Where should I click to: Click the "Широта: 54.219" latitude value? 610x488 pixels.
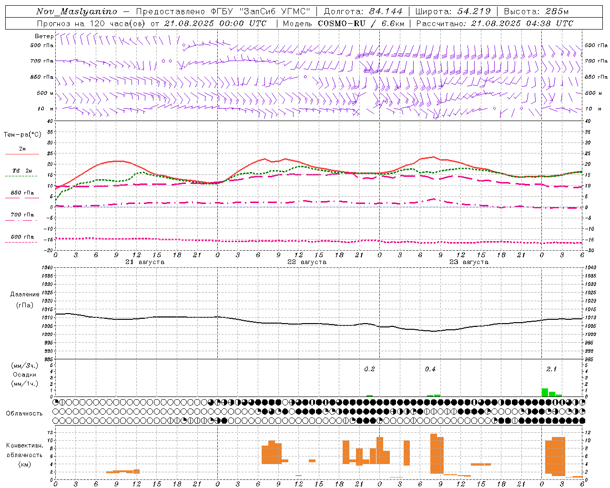point(453,11)
